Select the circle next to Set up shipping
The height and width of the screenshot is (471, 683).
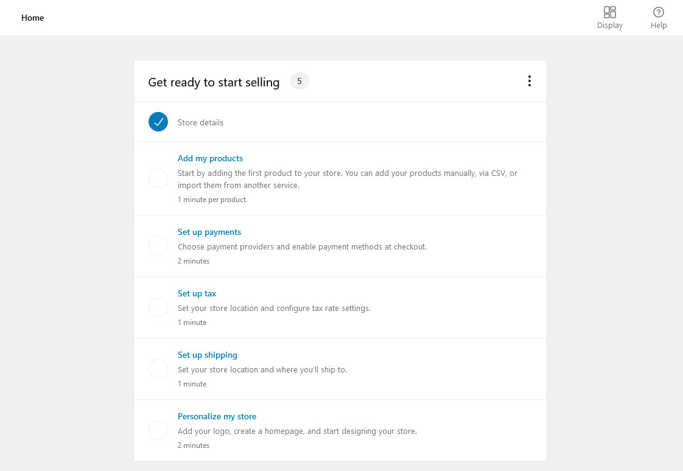pyautogui.click(x=158, y=369)
